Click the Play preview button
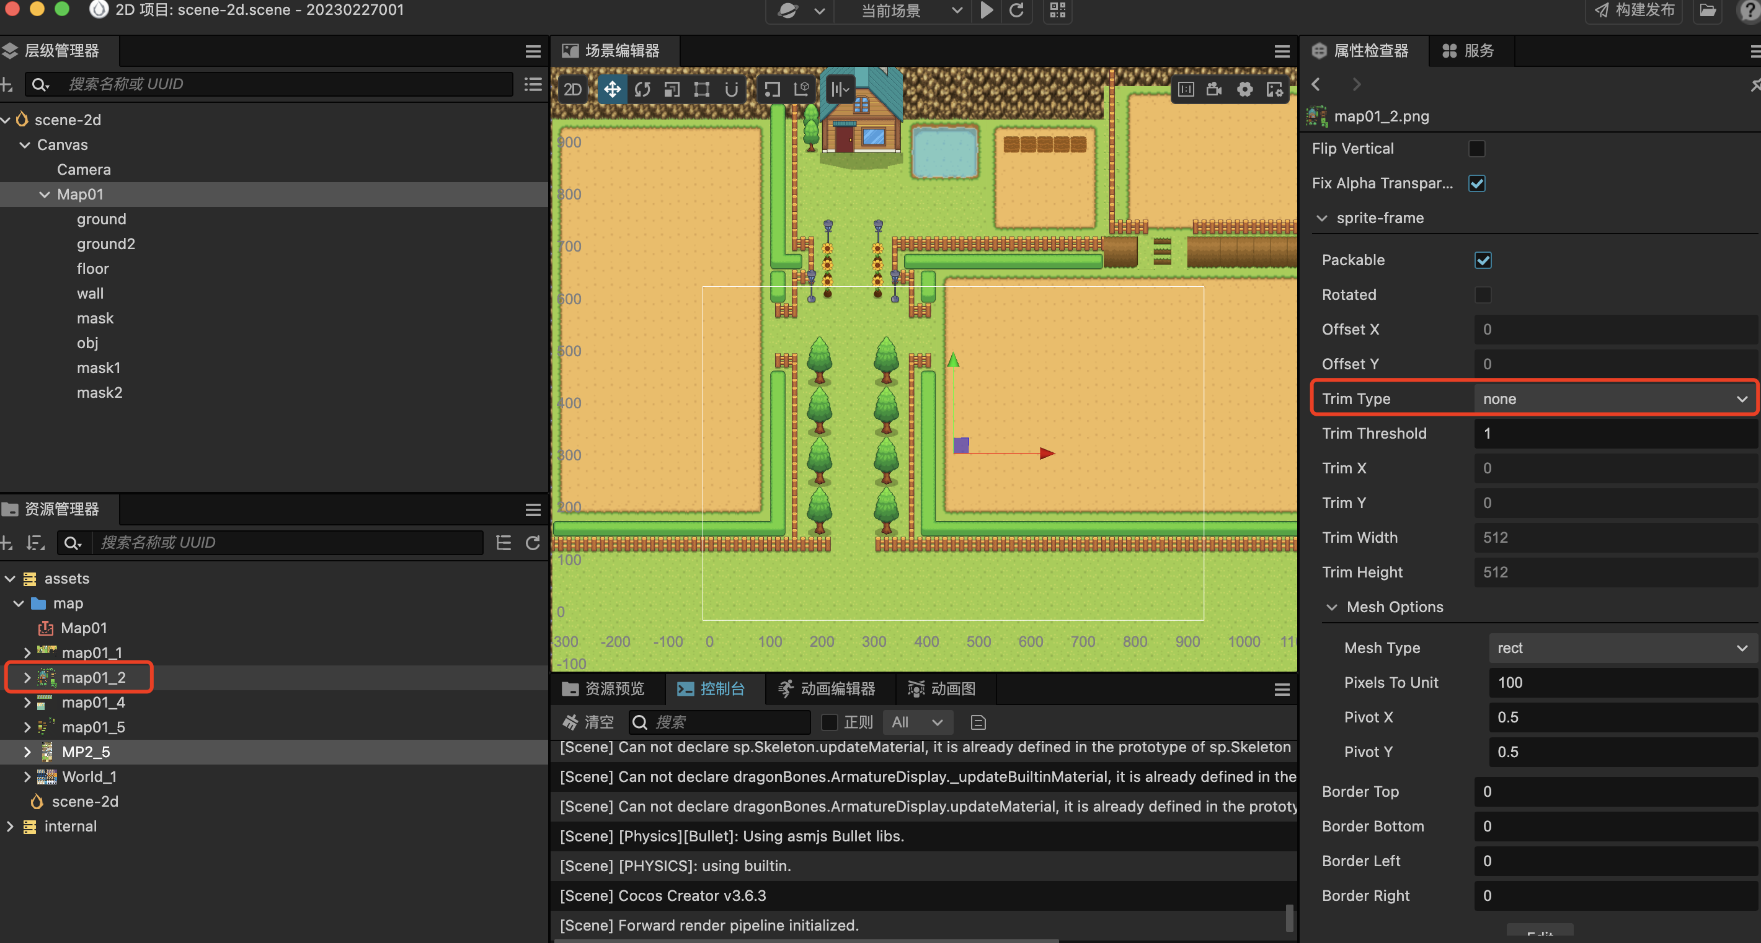Screen dimensions: 1761x943 coord(987,11)
